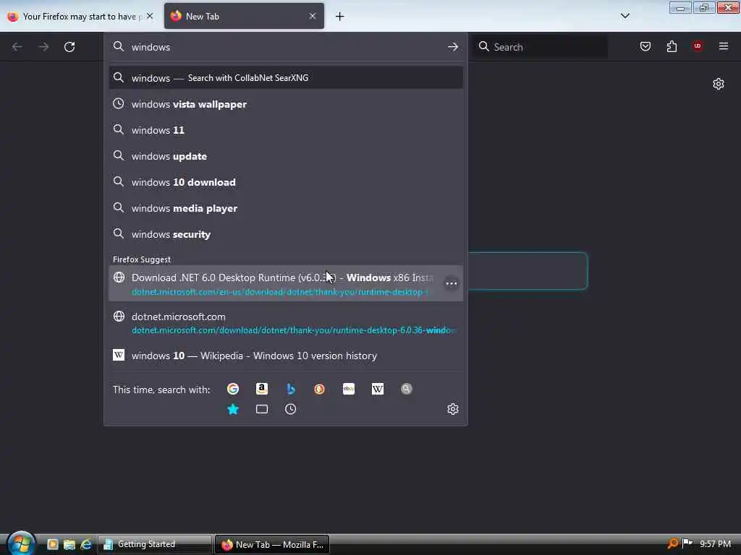Open the Extensions puzzle icon

[x=672, y=46]
